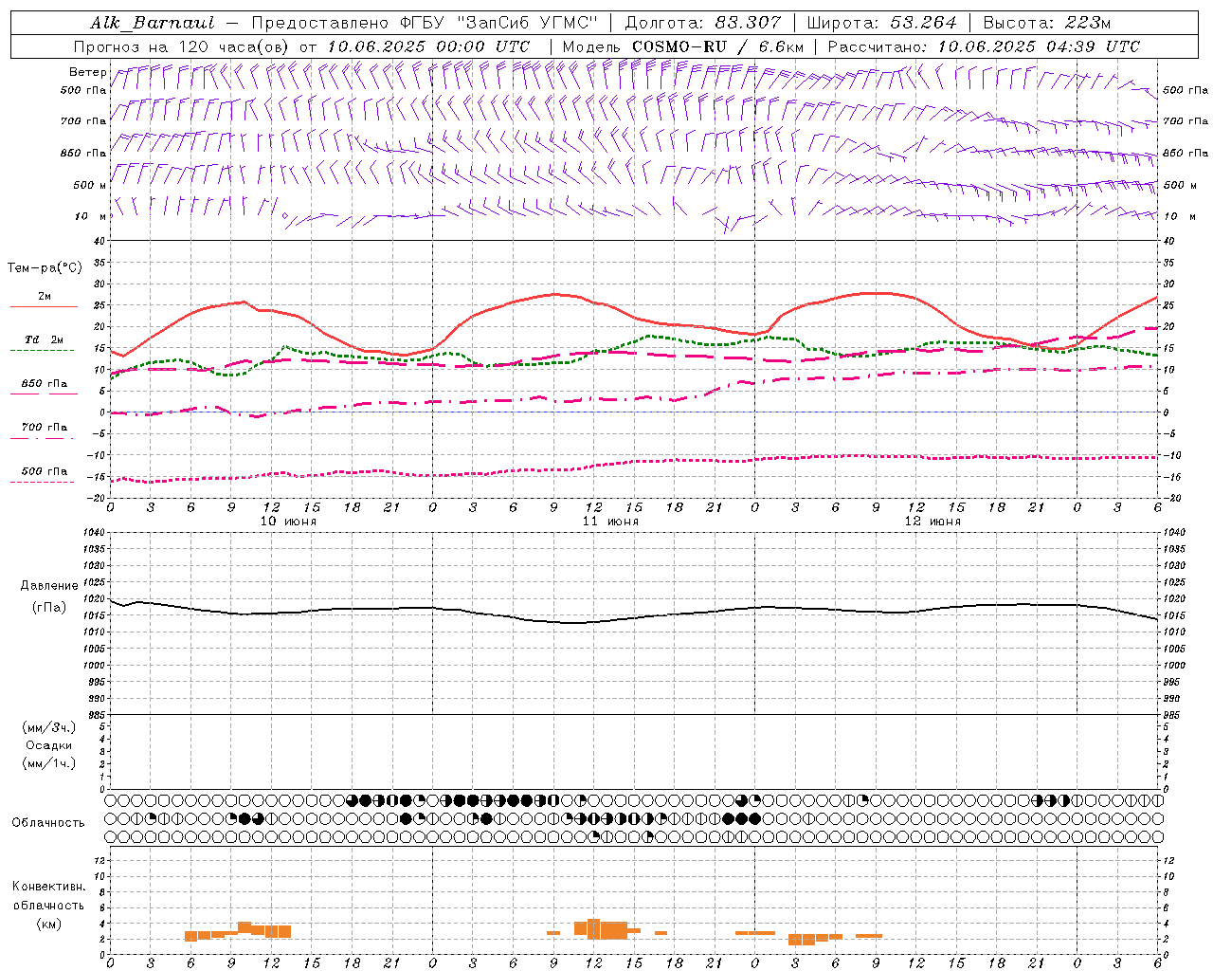This screenshot has width=1213, height=971.
Task: Click the '850 гПа' temperature legend entry
Action: pos(45,384)
